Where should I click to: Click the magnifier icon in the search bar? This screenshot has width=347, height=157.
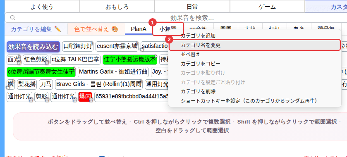pos(13,18)
